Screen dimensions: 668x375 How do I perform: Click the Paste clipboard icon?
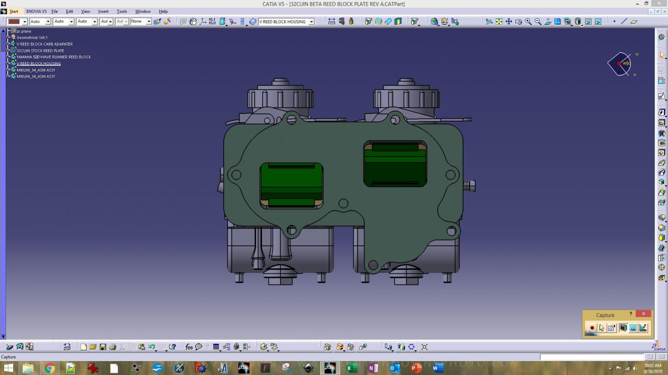[x=142, y=347]
